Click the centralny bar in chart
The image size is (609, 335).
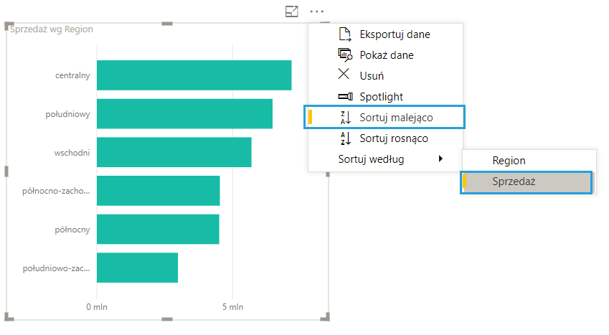(x=194, y=75)
